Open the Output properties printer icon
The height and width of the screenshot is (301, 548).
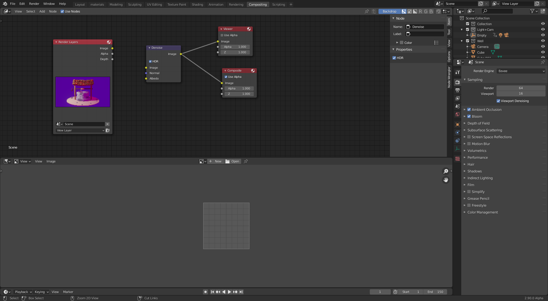click(x=458, y=90)
